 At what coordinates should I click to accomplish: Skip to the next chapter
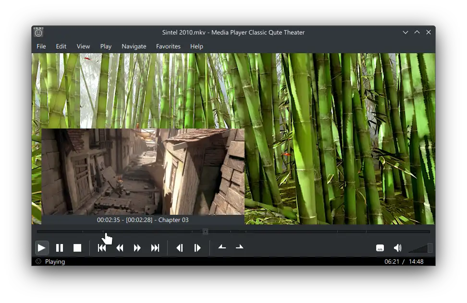(155, 248)
